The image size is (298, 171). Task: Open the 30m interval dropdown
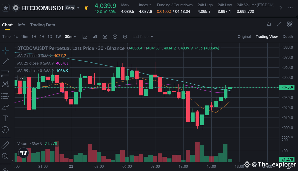[71, 36]
